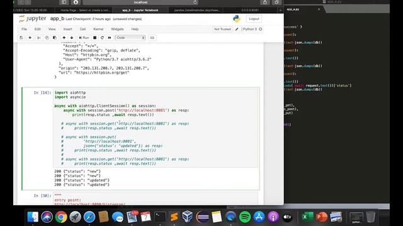Viewport: 403px width, 226px height.
Task: Open Safari from the Dock
Action: point(89,217)
